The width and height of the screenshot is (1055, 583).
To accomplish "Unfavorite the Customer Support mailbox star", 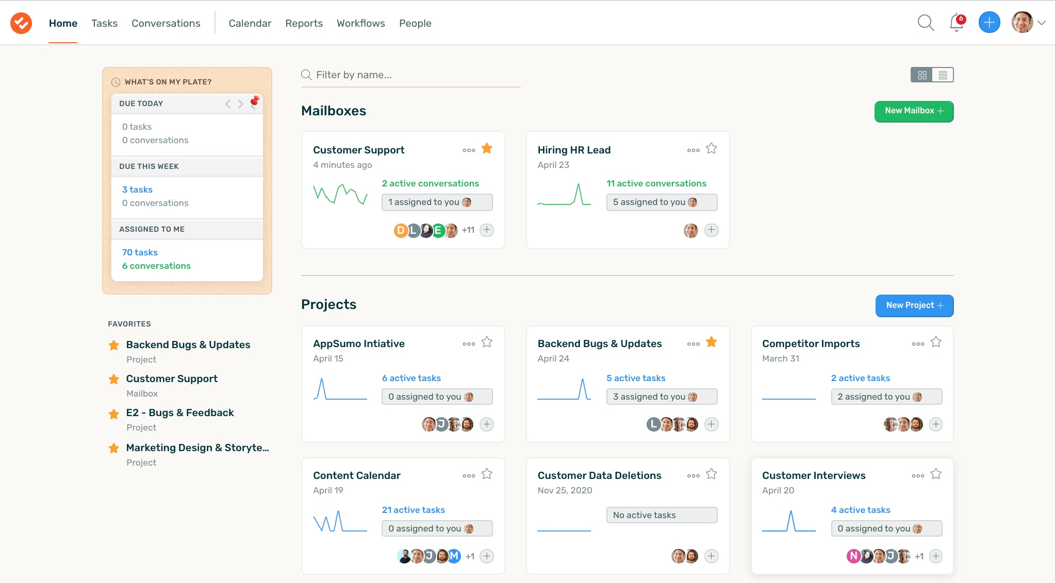I will click(x=487, y=148).
